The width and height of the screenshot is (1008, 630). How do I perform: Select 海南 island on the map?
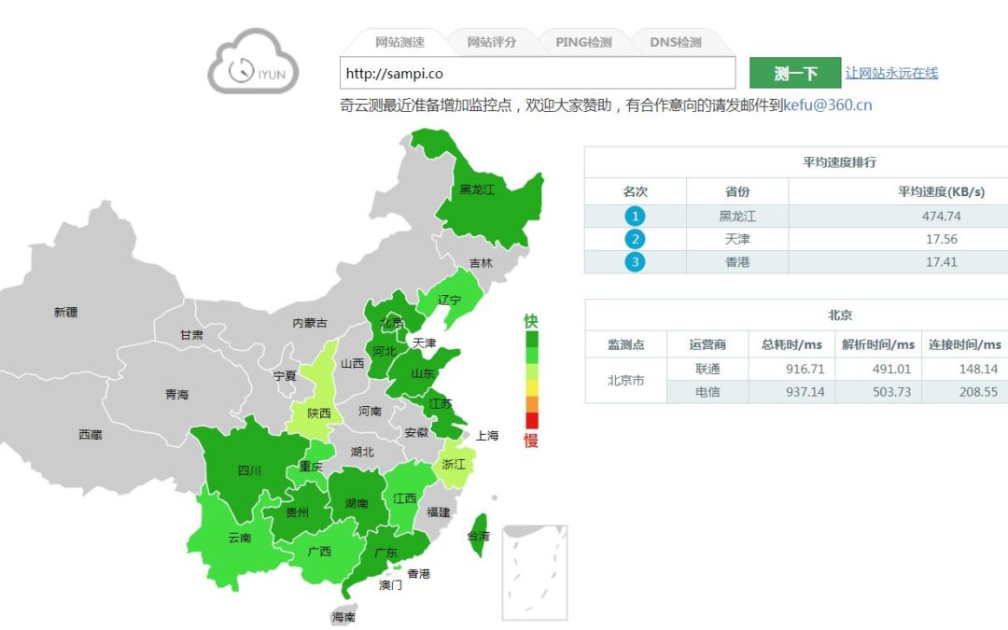(343, 617)
